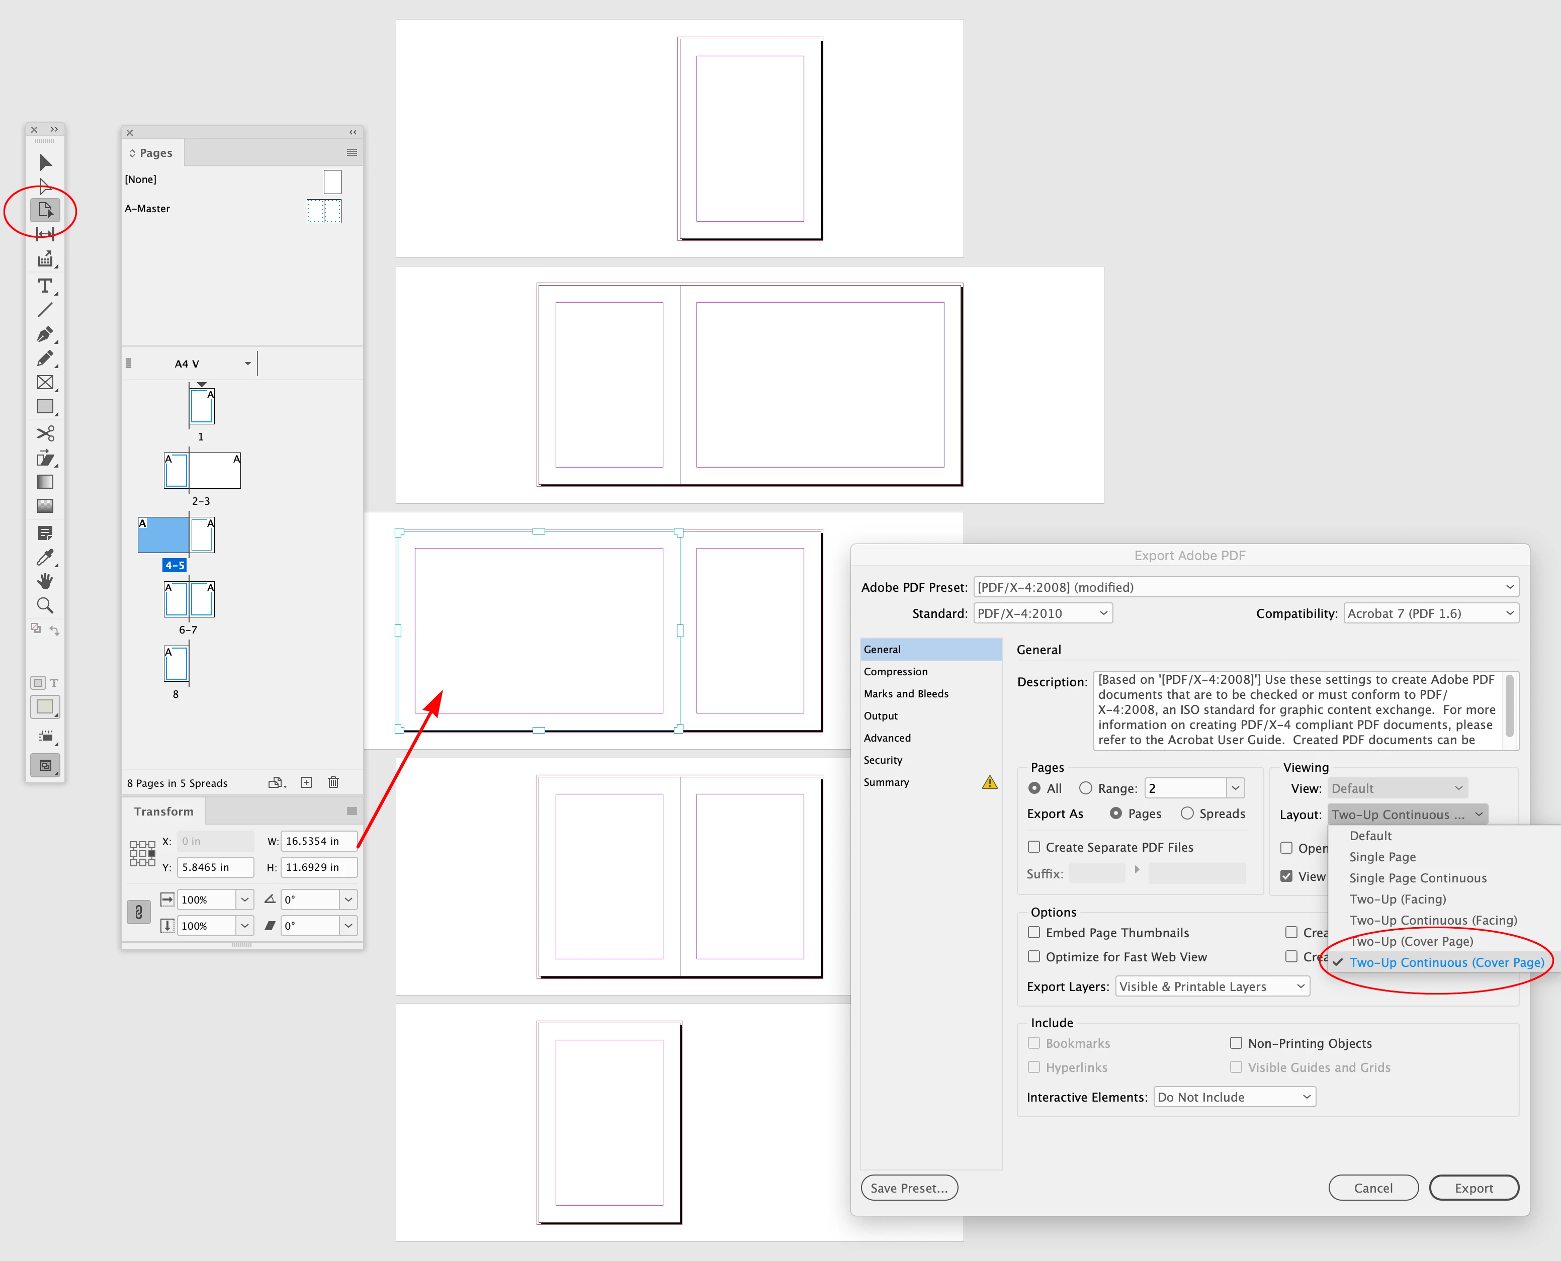
Task: Click the Save Preset button
Action: pyautogui.click(x=909, y=1189)
